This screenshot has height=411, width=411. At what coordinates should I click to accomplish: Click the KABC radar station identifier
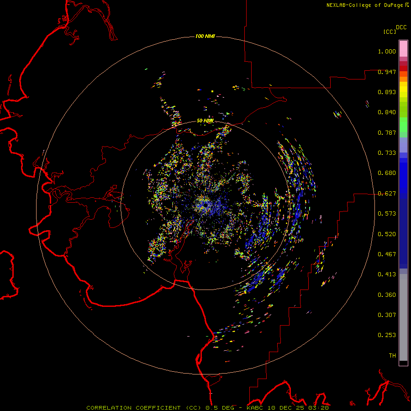tap(254, 408)
